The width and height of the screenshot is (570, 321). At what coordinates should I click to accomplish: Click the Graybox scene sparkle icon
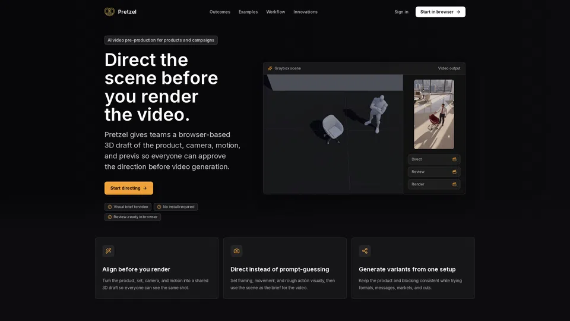click(270, 68)
